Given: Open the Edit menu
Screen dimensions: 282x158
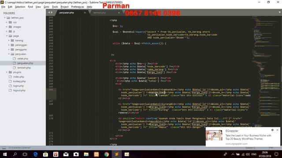Looking at the screenshot, I should click(10, 7).
